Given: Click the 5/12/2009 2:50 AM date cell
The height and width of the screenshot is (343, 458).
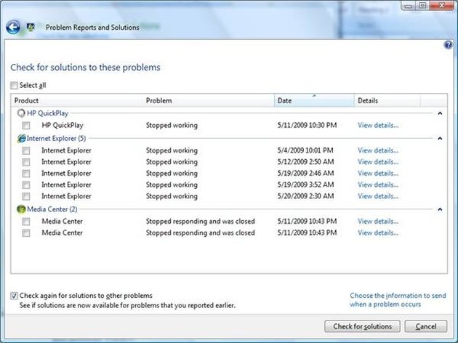Looking at the screenshot, I should point(305,162).
